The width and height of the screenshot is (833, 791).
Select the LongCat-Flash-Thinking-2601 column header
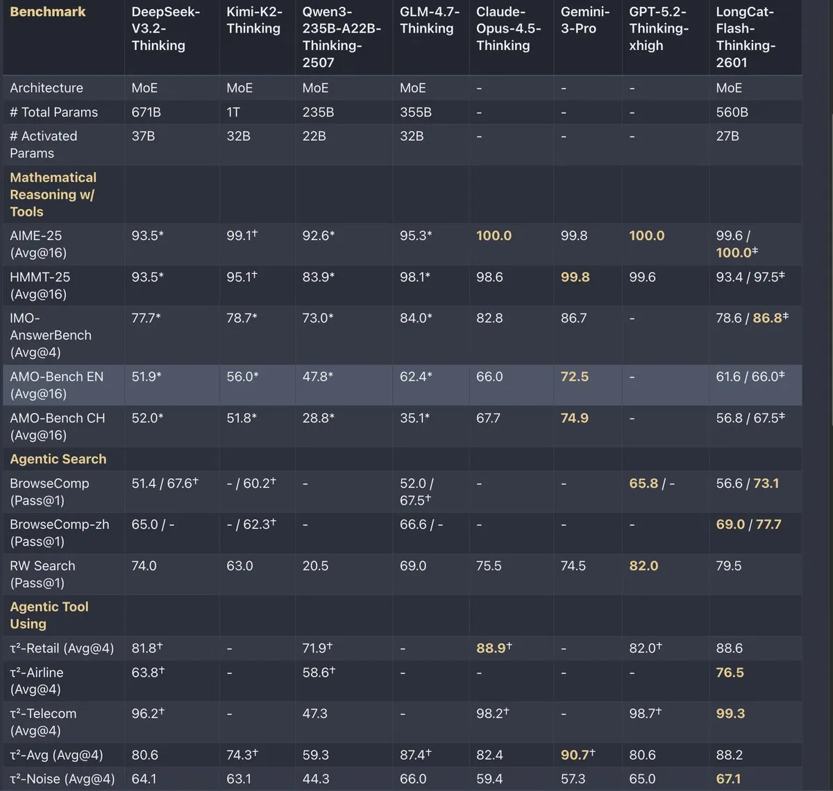(746, 37)
